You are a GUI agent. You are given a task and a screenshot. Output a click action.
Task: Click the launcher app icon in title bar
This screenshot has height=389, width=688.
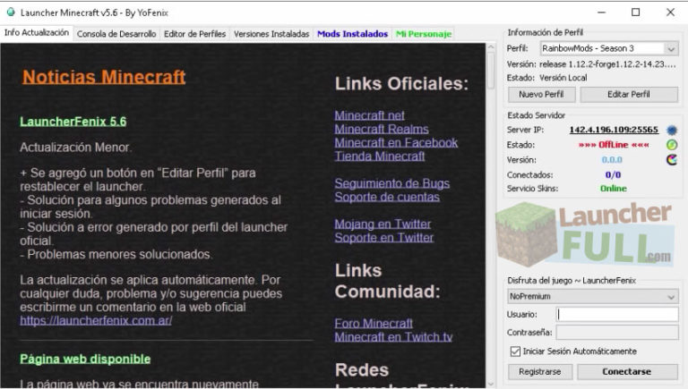click(x=11, y=13)
